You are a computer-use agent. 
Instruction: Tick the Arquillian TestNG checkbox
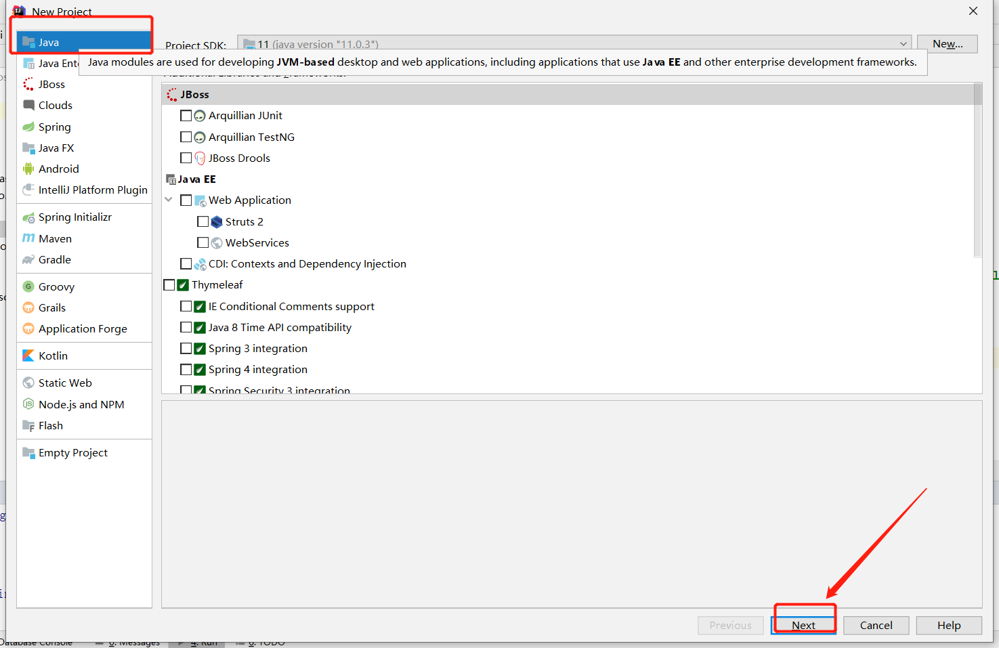pos(186,137)
